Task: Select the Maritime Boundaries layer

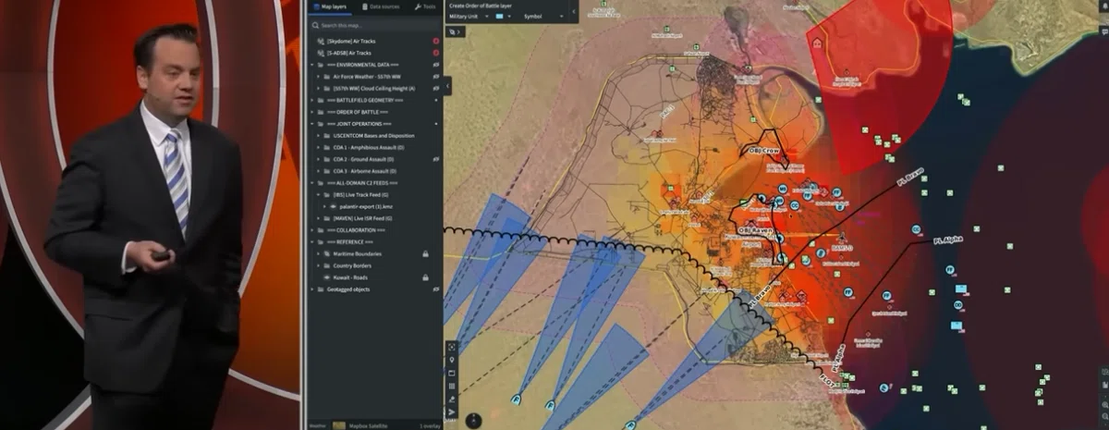Action: tap(357, 253)
